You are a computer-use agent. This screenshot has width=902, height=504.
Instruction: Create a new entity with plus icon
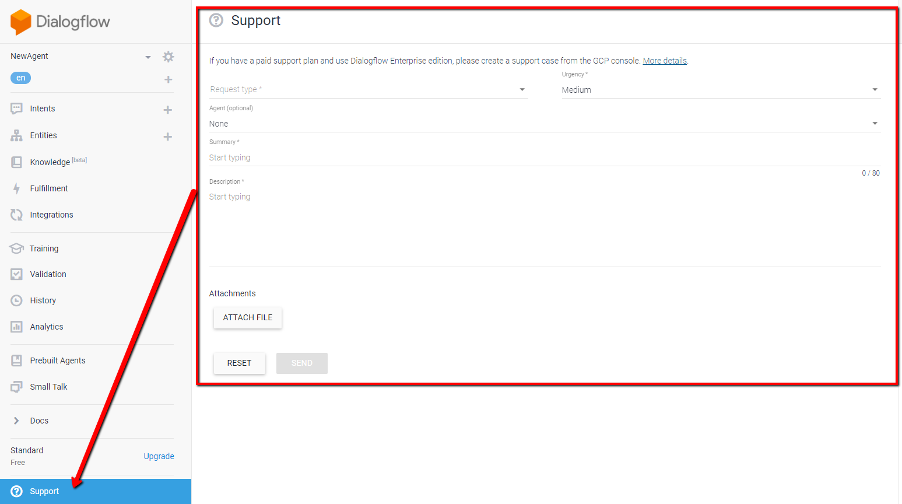[168, 136]
